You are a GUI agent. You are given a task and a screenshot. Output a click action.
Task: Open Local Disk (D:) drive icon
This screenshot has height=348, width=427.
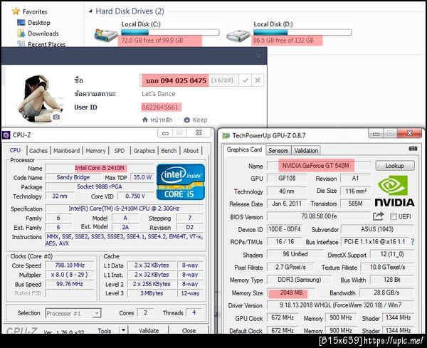coord(238,36)
